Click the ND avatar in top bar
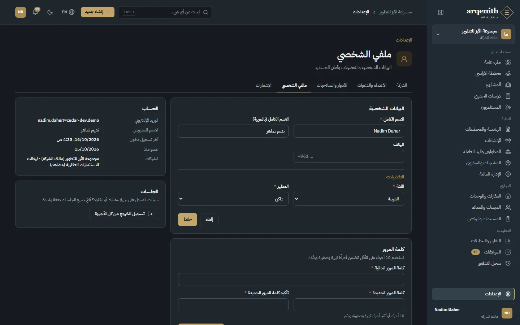 point(21,12)
